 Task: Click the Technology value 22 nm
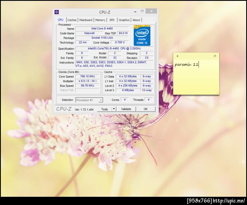83,42
